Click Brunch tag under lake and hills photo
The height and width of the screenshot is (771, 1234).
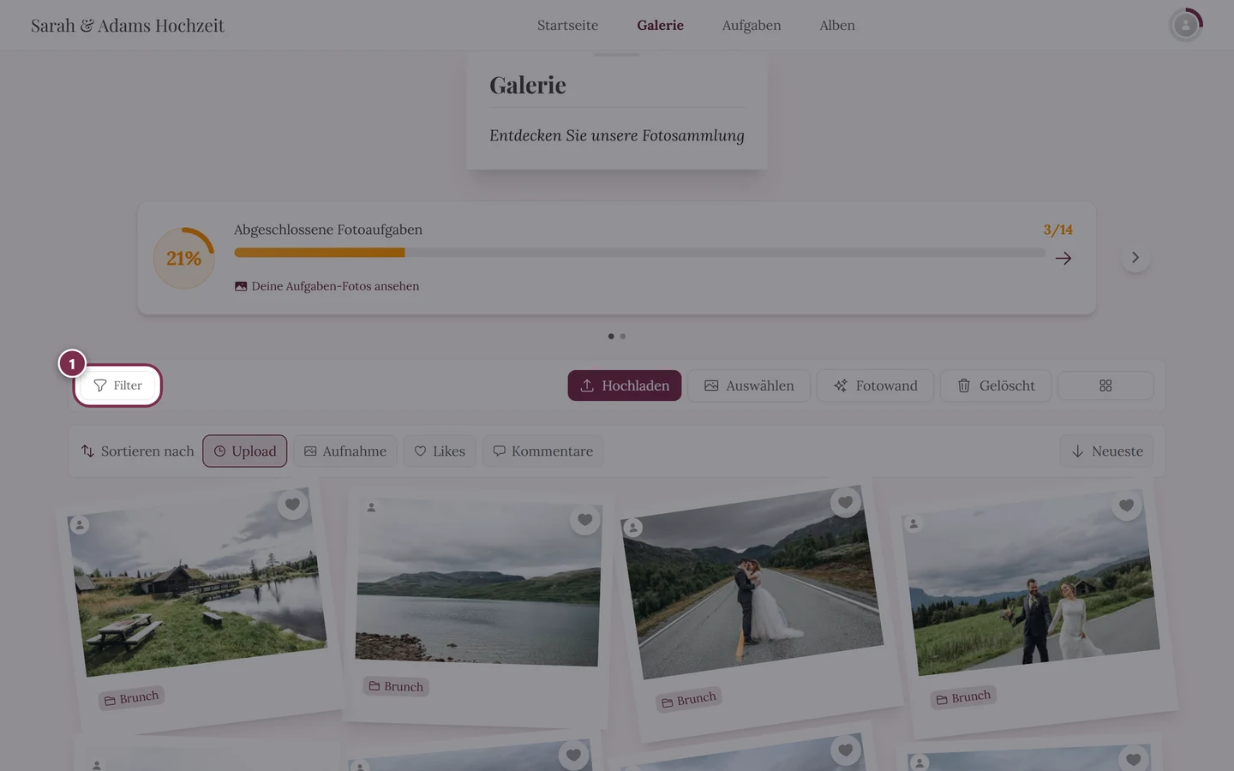coord(396,686)
